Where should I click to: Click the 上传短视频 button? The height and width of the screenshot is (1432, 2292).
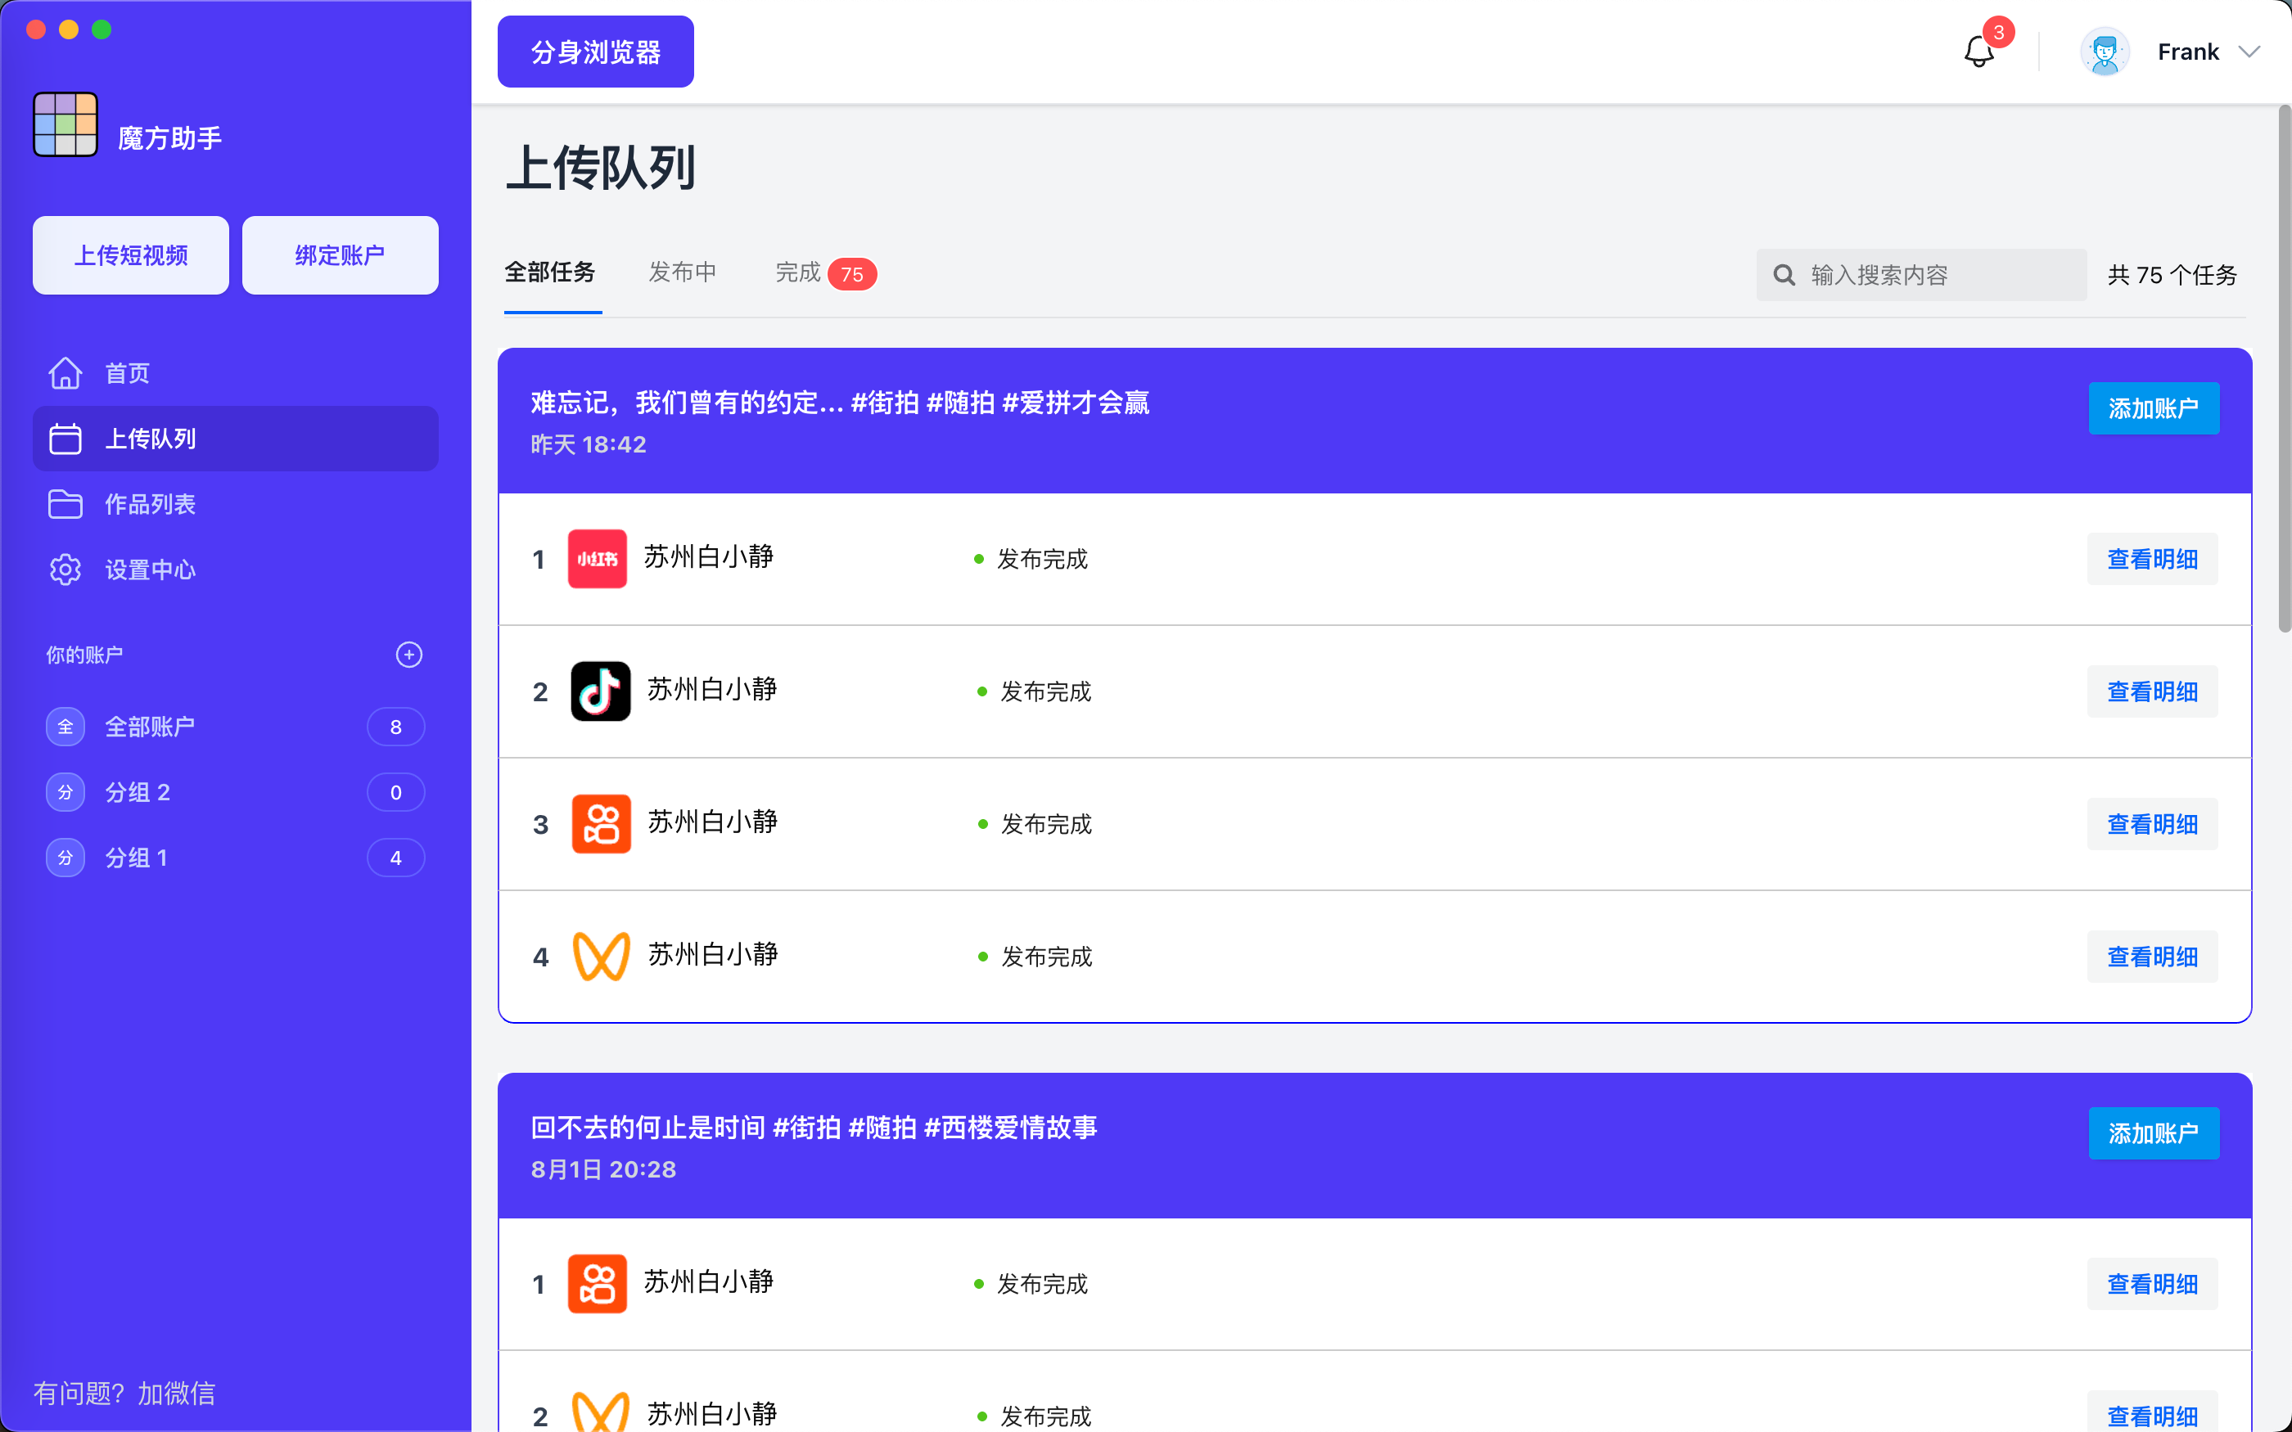pos(130,254)
